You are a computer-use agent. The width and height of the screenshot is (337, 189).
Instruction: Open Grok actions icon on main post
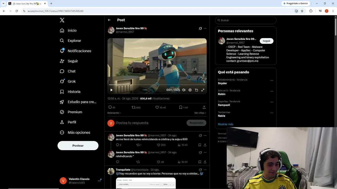click(x=200, y=28)
